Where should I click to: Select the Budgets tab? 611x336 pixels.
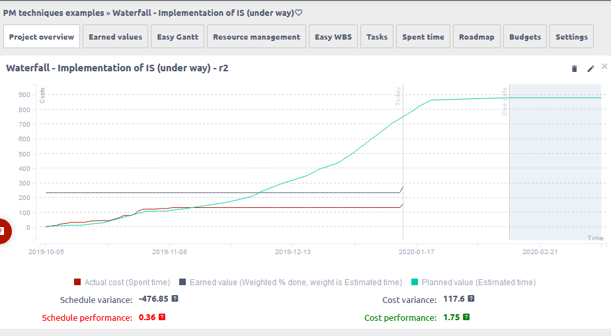(x=524, y=37)
